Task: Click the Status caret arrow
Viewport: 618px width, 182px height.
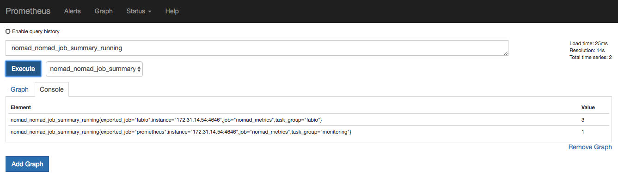Action: coord(150,12)
